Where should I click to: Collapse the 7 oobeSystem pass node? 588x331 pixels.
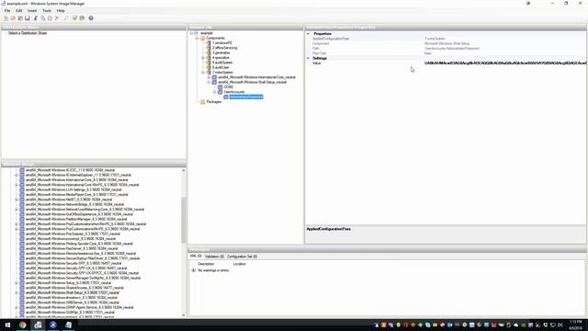[x=203, y=73]
